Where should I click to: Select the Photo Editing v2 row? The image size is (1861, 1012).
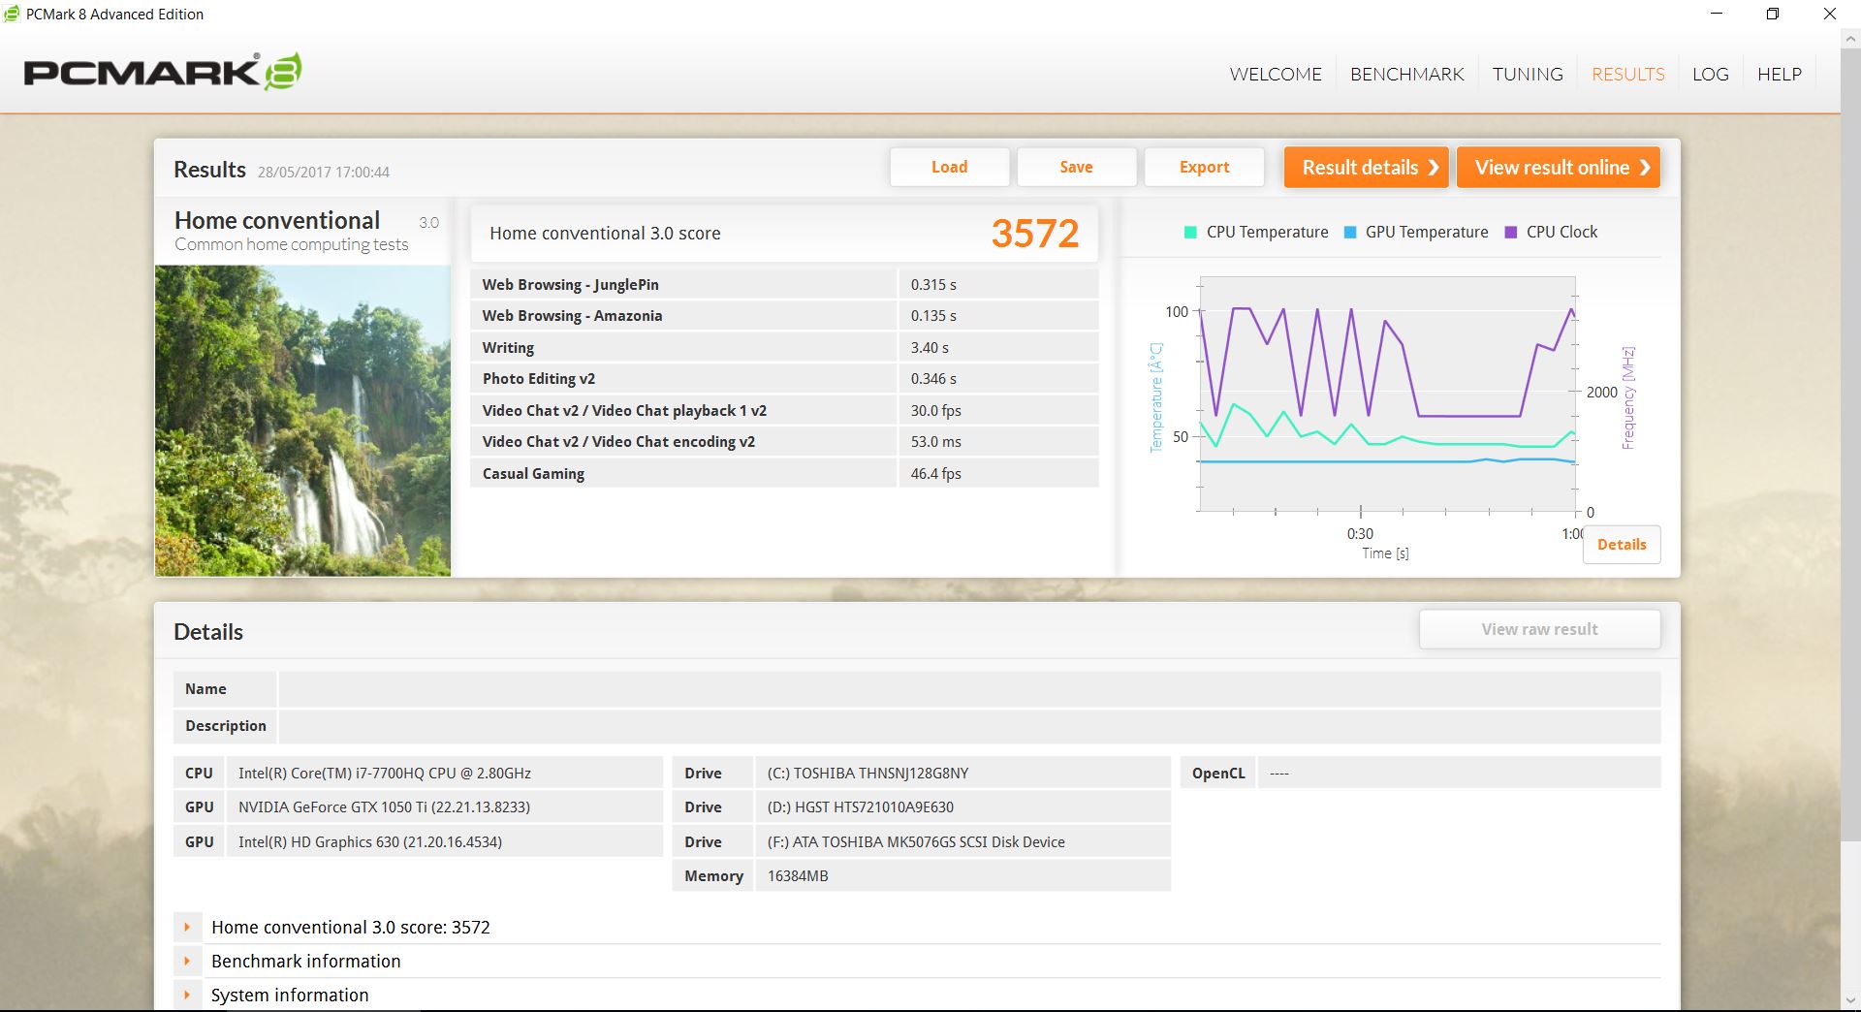[x=784, y=379]
